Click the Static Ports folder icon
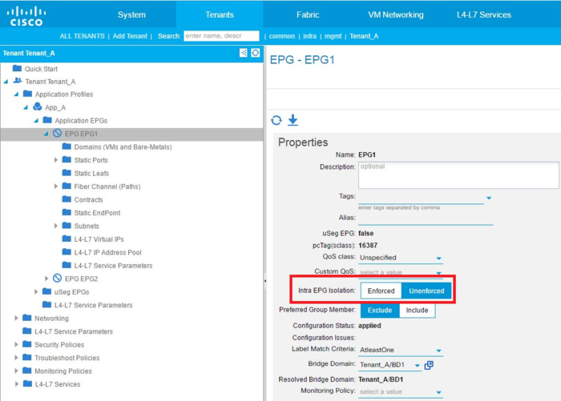Image resolution: width=561 pixels, height=401 pixels. 67,159
